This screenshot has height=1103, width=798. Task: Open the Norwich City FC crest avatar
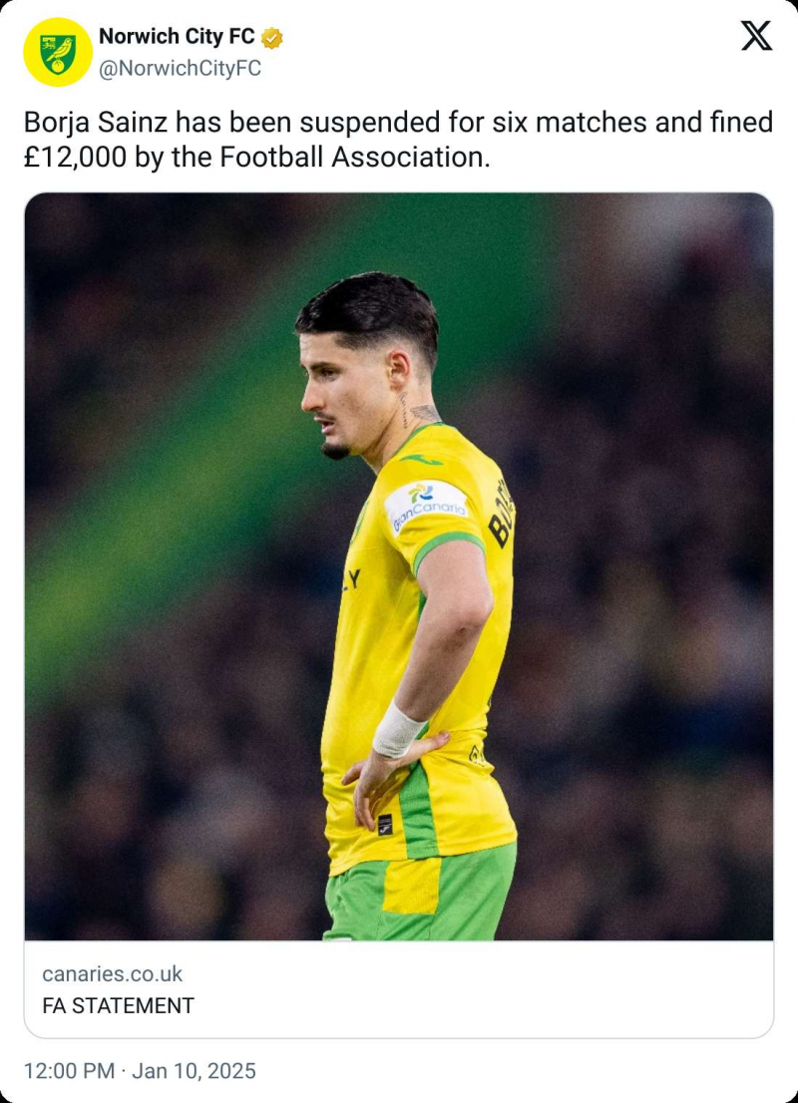(x=58, y=52)
